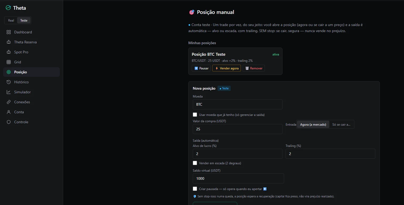
Task: Select 'Só se cair a...' entry option
Action: coord(341,125)
